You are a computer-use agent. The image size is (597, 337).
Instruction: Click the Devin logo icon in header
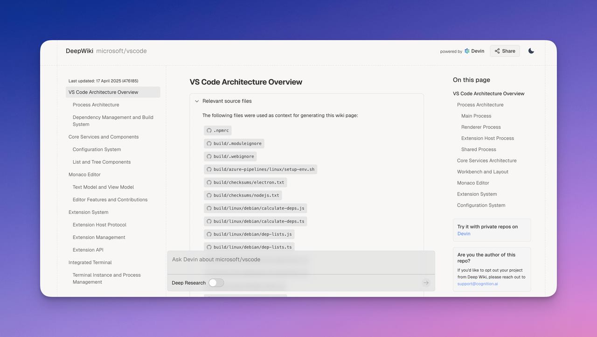click(x=467, y=51)
